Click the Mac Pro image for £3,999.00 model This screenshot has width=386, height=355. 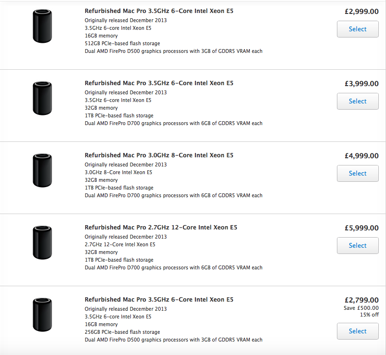pos(42,98)
